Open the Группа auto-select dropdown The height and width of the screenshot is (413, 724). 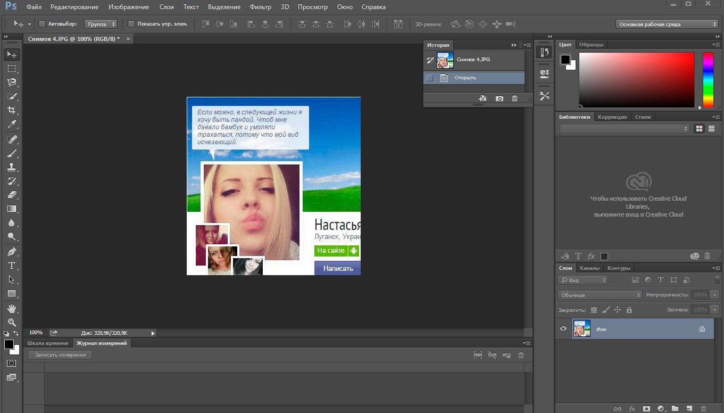pos(101,24)
